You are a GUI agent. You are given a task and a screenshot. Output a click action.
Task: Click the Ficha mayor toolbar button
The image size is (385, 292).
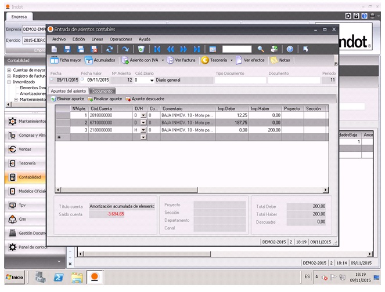66,60
